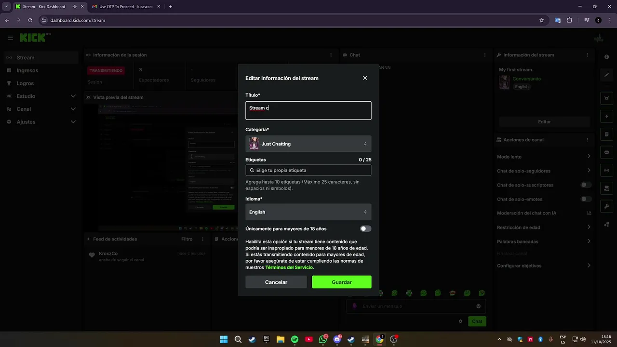Open kebab menu of Chat panel

point(485,55)
